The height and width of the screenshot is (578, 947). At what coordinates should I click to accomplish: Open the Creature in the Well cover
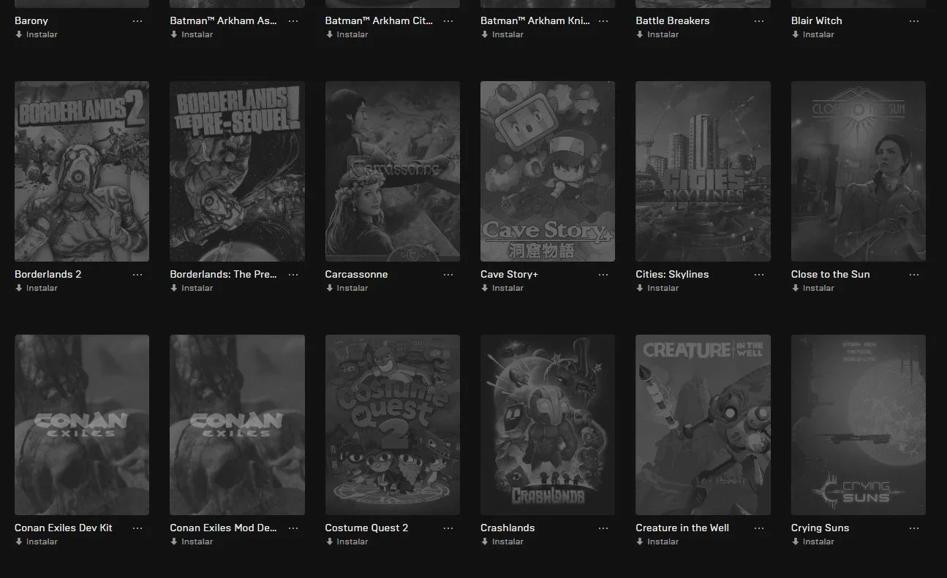pos(703,425)
